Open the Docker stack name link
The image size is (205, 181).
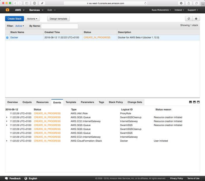point(14,38)
